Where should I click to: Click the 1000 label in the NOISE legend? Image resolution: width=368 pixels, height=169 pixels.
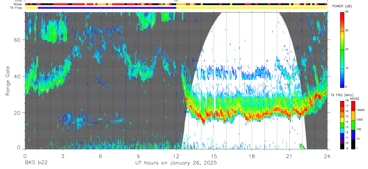click(x=359, y=120)
